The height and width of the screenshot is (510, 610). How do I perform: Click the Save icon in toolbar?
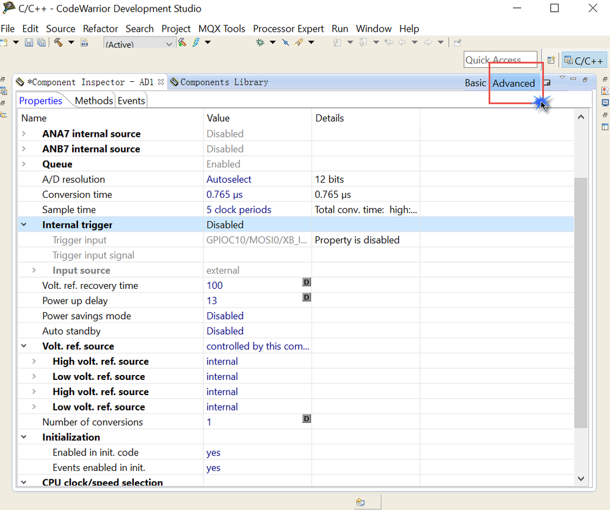29,43
